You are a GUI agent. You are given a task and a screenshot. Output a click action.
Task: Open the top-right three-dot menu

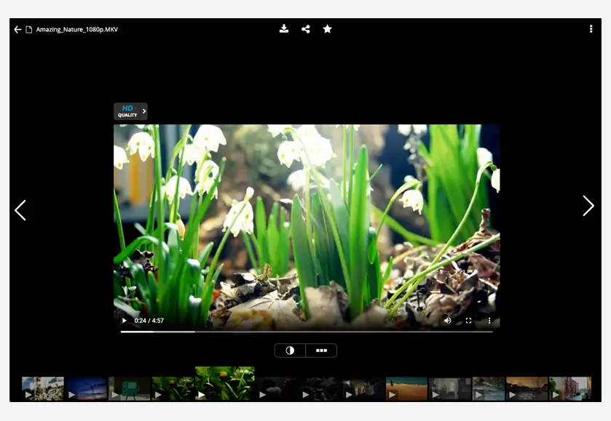(591, 29)
